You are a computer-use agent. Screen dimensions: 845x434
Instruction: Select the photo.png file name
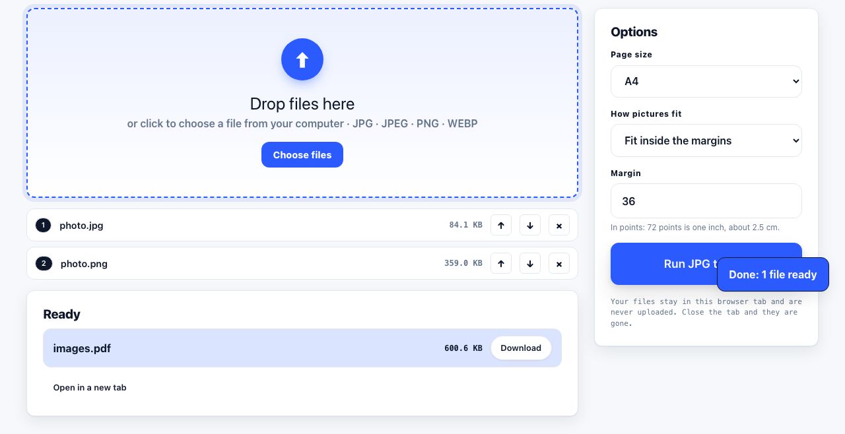point(84,263)
